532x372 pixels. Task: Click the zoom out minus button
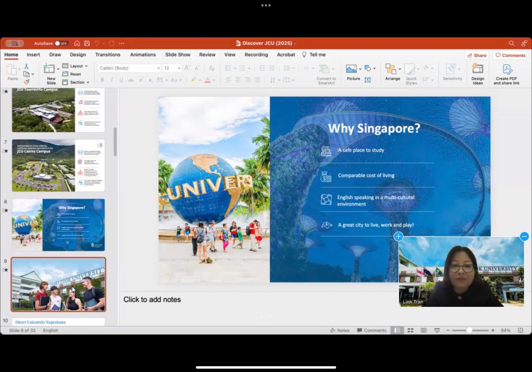447,330
